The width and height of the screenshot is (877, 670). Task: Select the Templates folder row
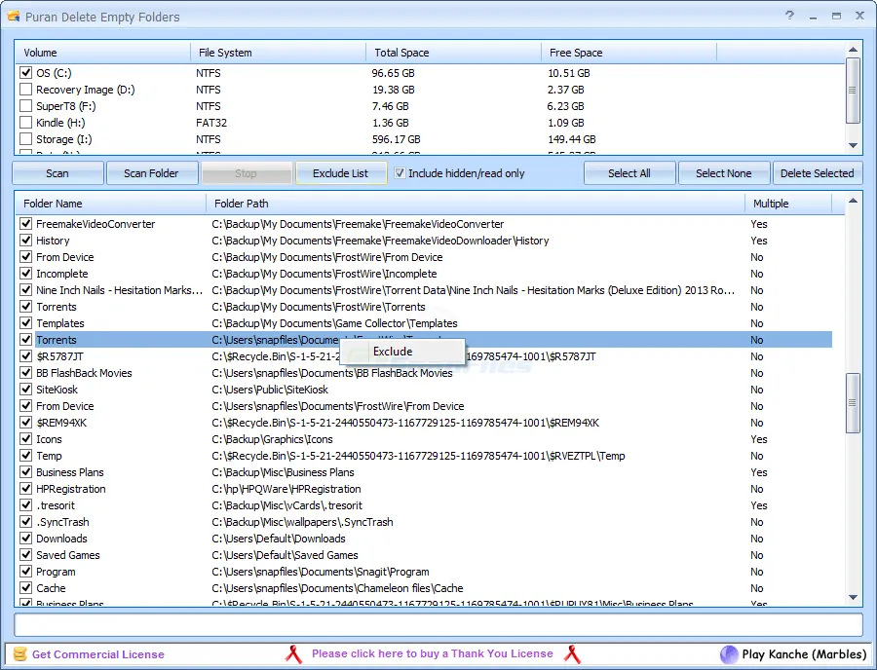pos(425,323)
